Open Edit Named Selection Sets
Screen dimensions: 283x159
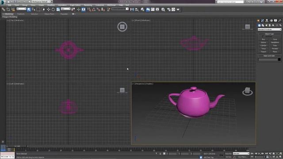pos(108,9)
